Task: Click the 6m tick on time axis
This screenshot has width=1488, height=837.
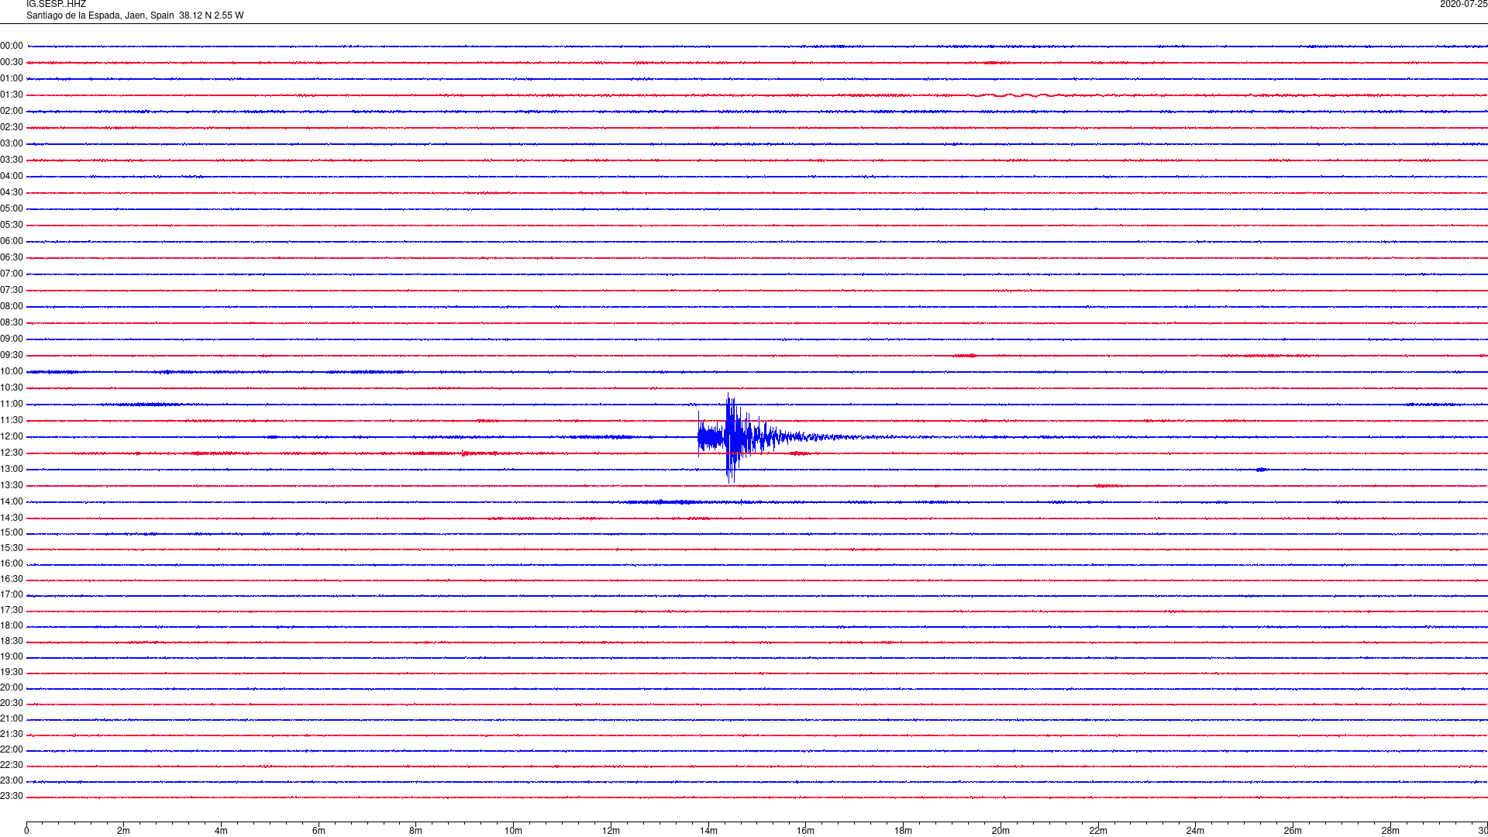Action: [319, 831]
